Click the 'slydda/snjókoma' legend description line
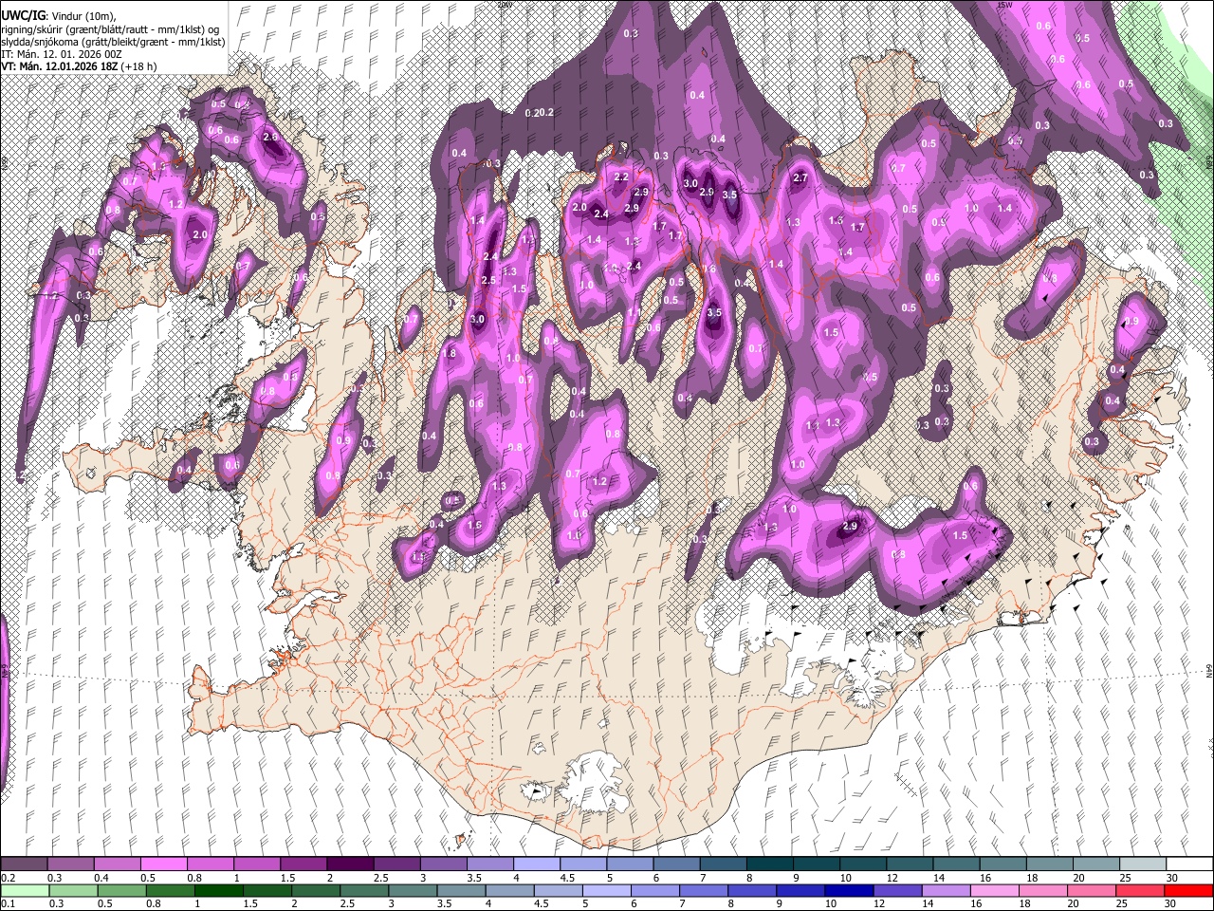This screenshot has height=911, width=1214. tap(113, 42)
